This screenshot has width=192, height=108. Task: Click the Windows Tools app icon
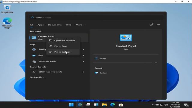tap(34, 61)
